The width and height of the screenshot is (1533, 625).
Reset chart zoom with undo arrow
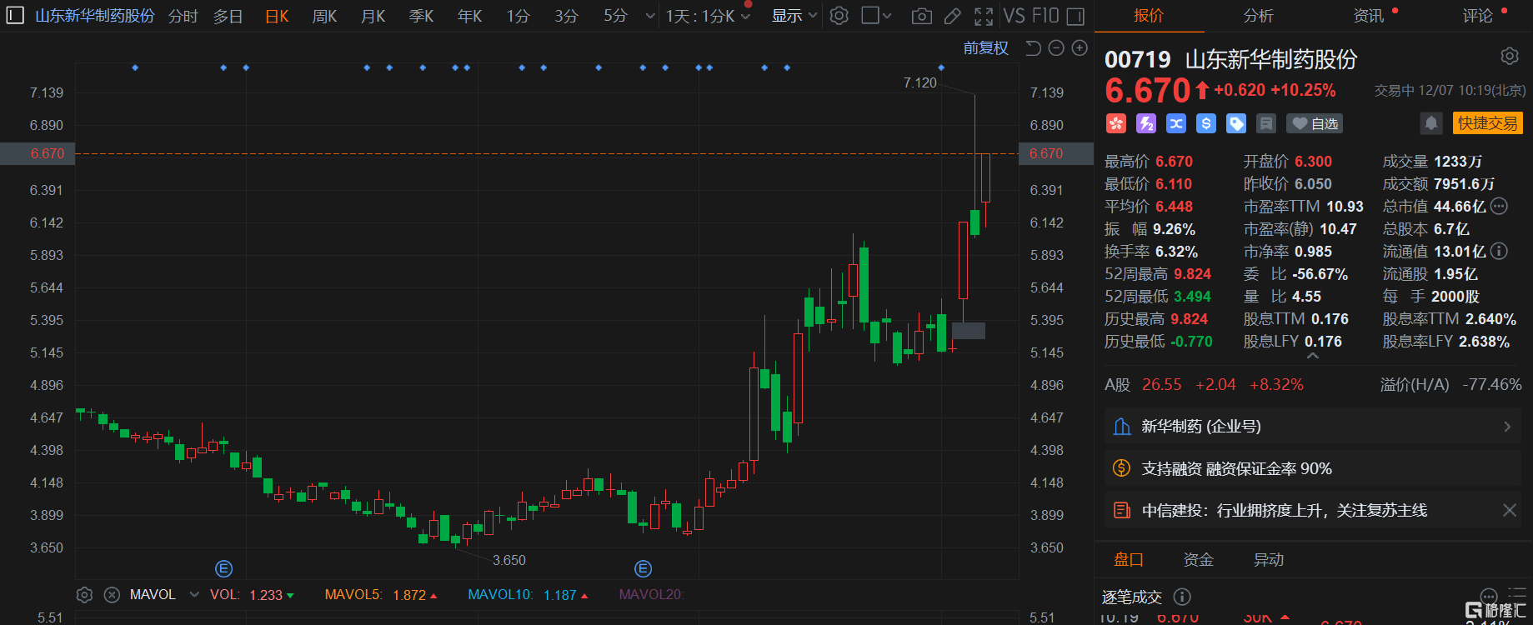tap(1033, 48)
